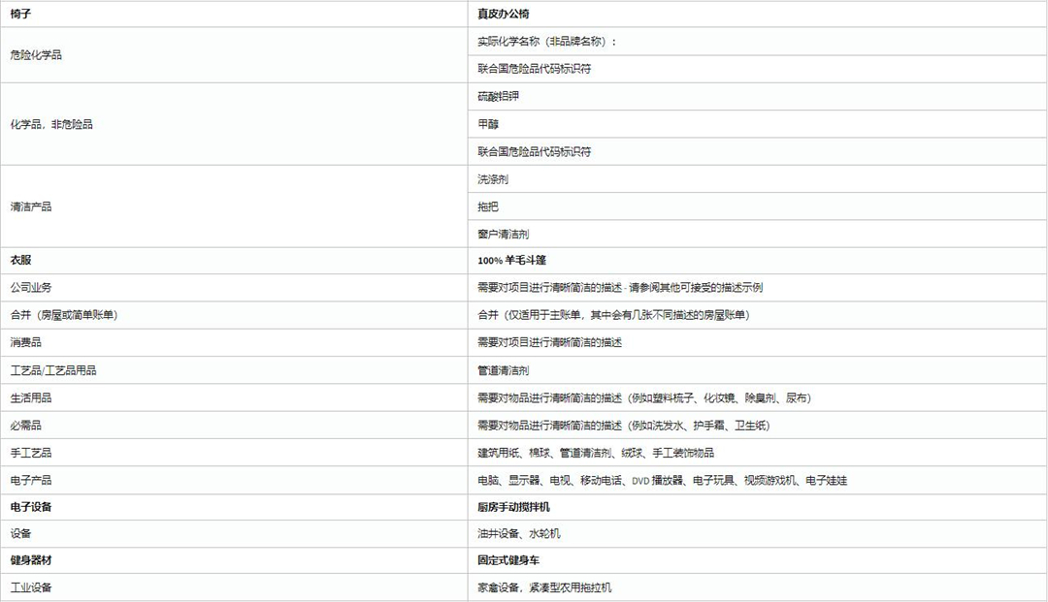Select the '硫酸铝钾' cell

click(x=757, y=97)
